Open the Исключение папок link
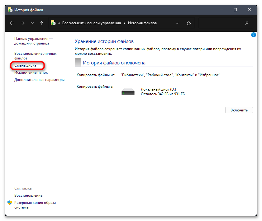 click(x=31, y=73)
